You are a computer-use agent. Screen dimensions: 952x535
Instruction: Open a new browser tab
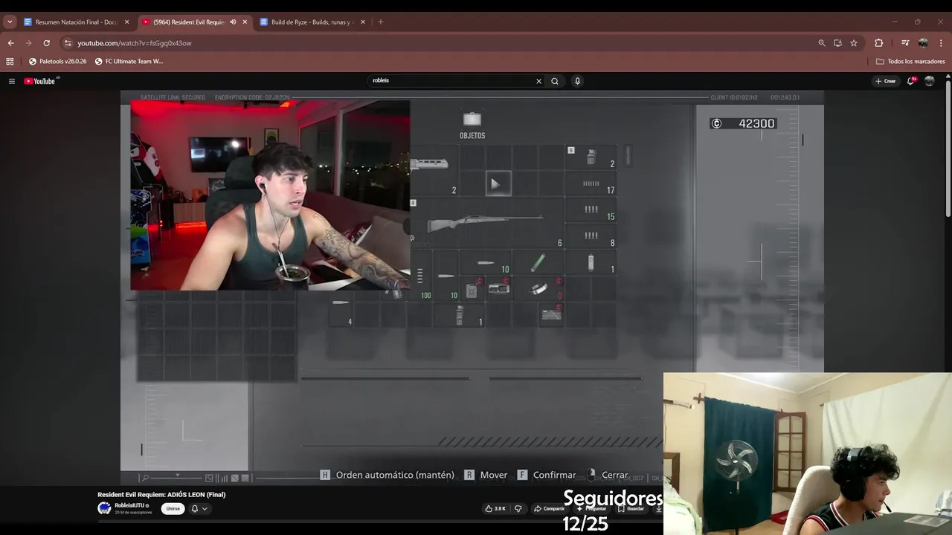point(380,22)
